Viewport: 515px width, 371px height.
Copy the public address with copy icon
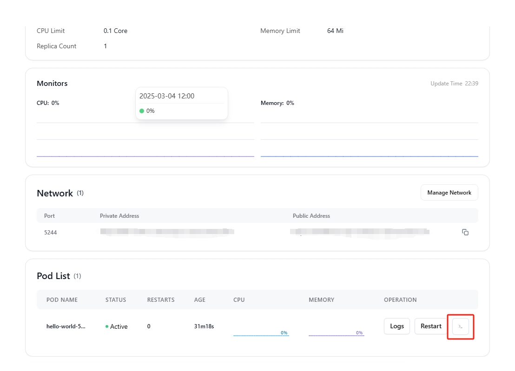click(465, 232)
